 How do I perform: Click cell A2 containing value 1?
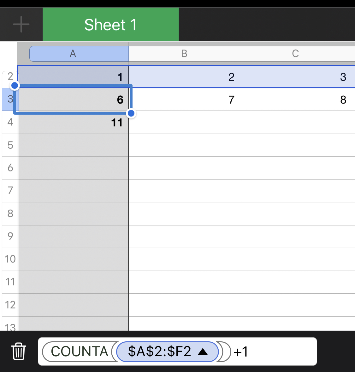(x=74, y=77)
